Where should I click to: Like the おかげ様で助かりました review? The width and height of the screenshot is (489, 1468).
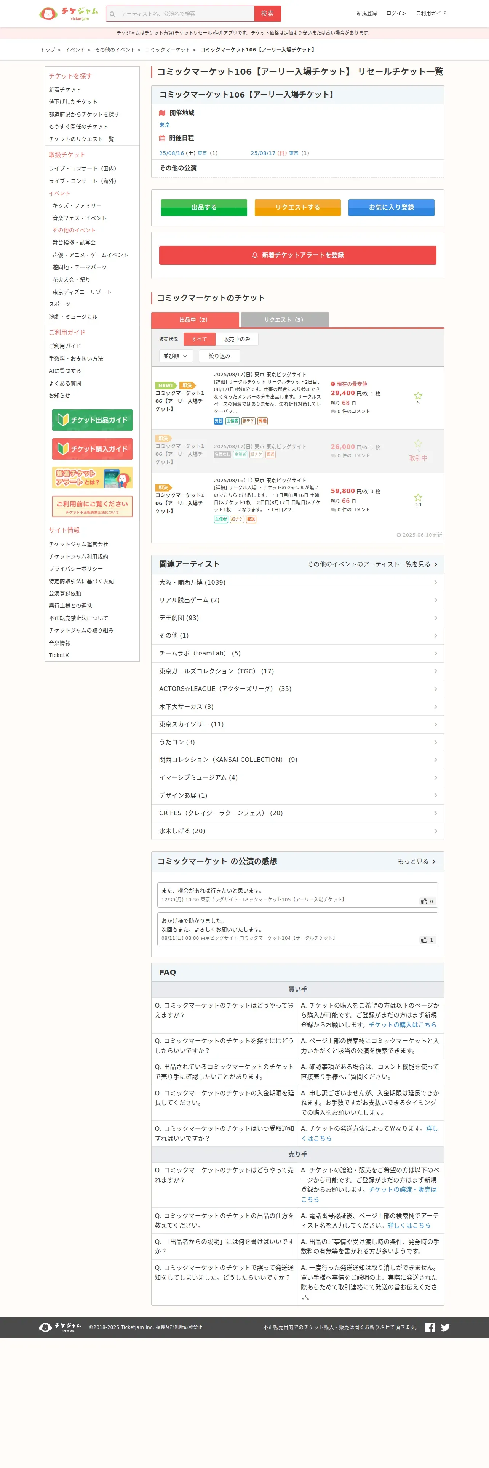427,940
